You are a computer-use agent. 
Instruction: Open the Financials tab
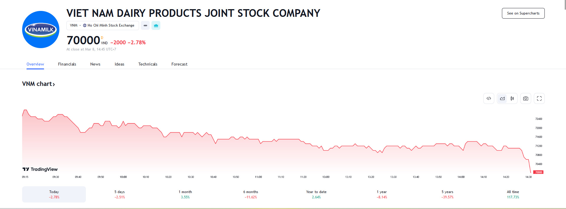click(67, 64)
